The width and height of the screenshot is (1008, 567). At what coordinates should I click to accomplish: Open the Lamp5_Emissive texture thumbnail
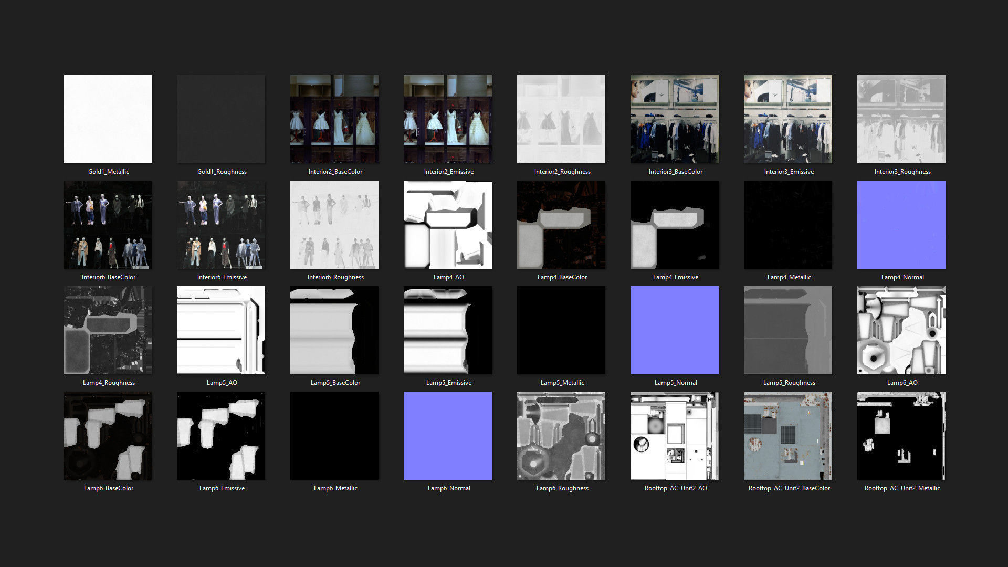(448, 330)
